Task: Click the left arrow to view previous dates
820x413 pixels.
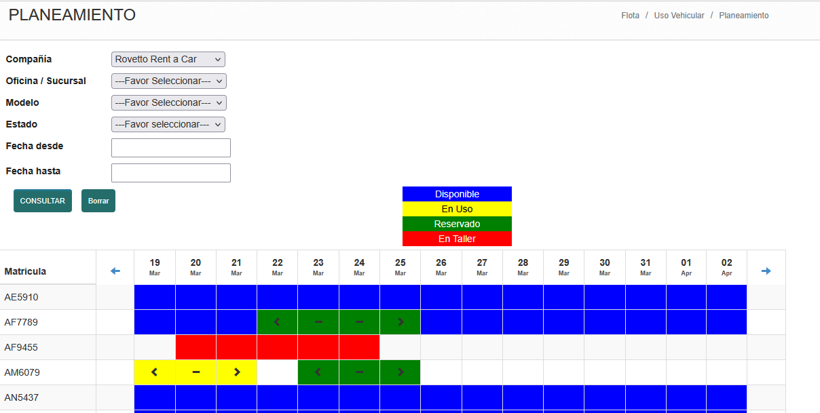Action: tap(115, 271)
